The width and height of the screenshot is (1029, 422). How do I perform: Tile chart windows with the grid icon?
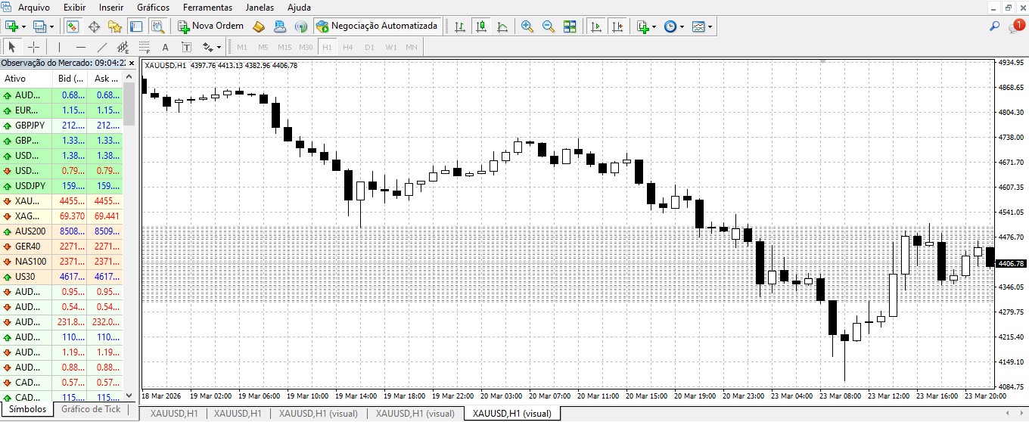click(570, 26)
